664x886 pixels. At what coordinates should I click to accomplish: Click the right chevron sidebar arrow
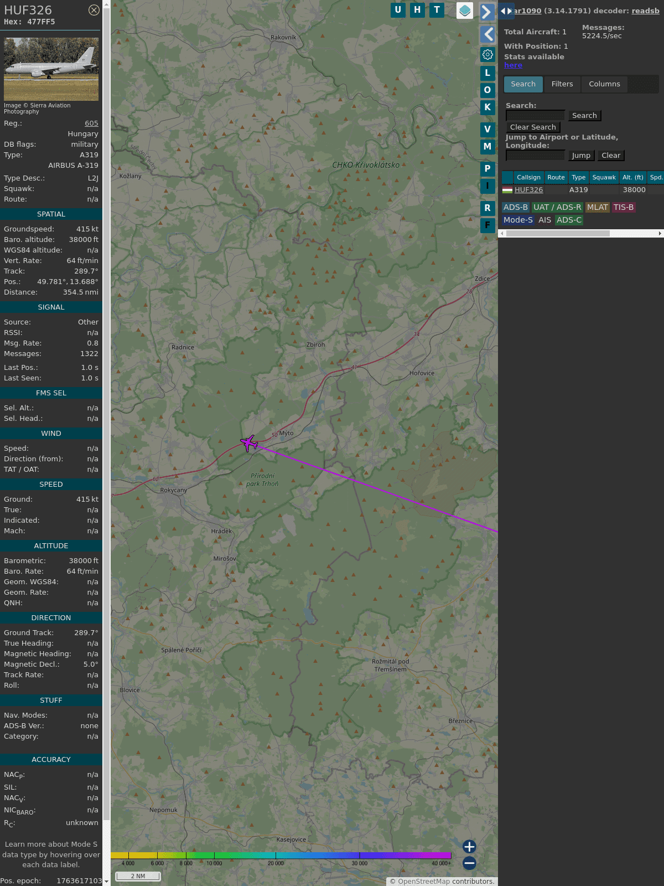coord(487,12)
